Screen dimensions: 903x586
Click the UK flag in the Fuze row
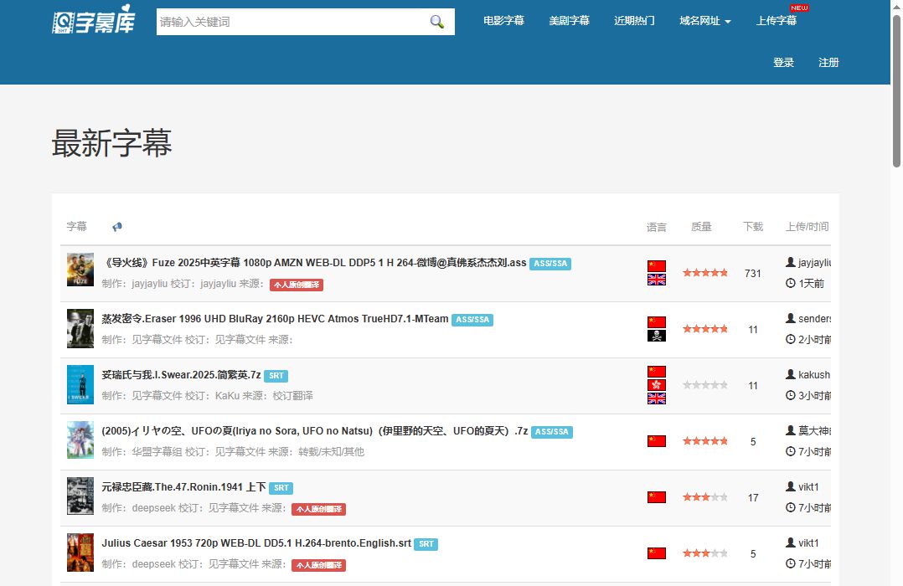(657, 280)
